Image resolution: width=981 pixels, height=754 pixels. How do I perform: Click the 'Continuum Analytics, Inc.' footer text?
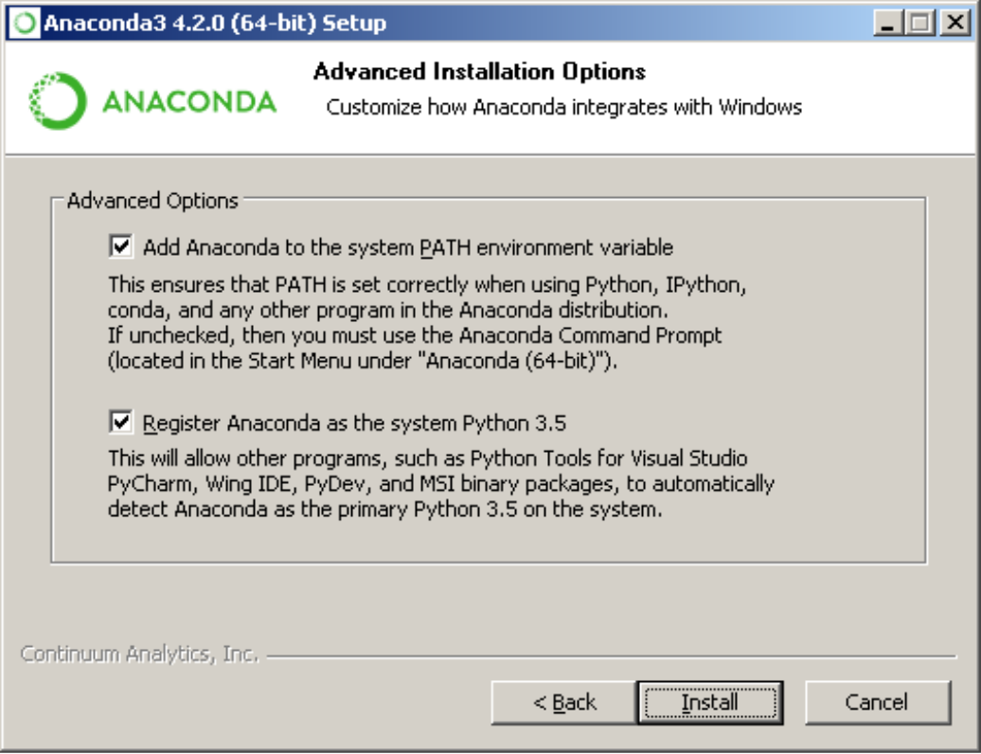click(x=139, y=654)
